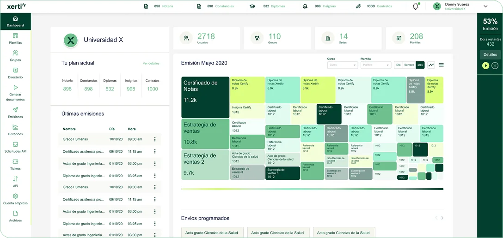Viewport: 503px width, 238px height.
Task: Open options for first Certificado asistencia row
Action: click(155, 151)
